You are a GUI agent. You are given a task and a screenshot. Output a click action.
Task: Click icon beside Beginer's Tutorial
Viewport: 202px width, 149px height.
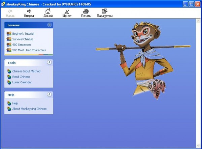(9, 33)
